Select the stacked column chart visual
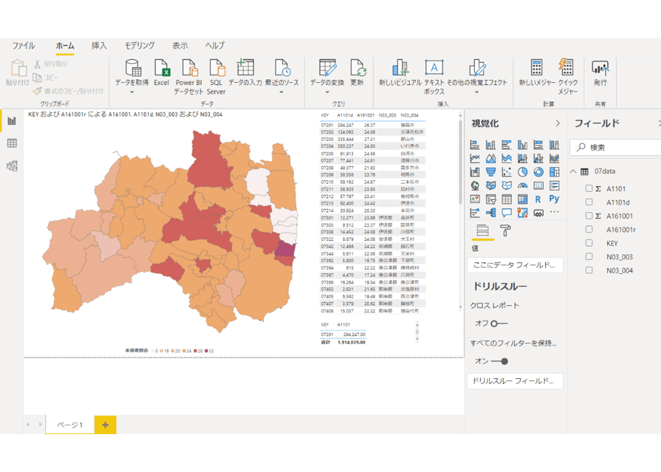 pos(491,145)
